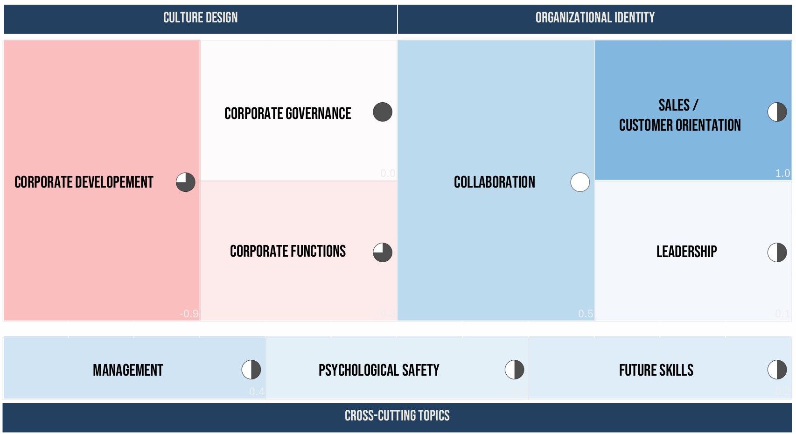Click the Sales / Customer Orientation half-circle icon
Viewport: 796px width, 434px height.
[x=777, y=112]
